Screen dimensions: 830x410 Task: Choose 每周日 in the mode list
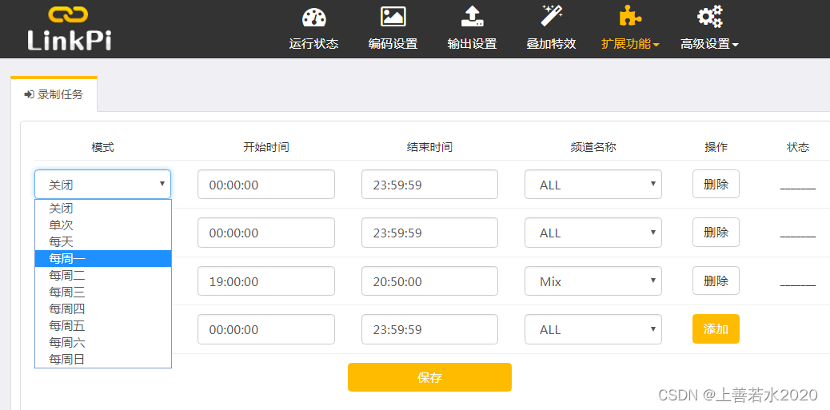point(103,359)
